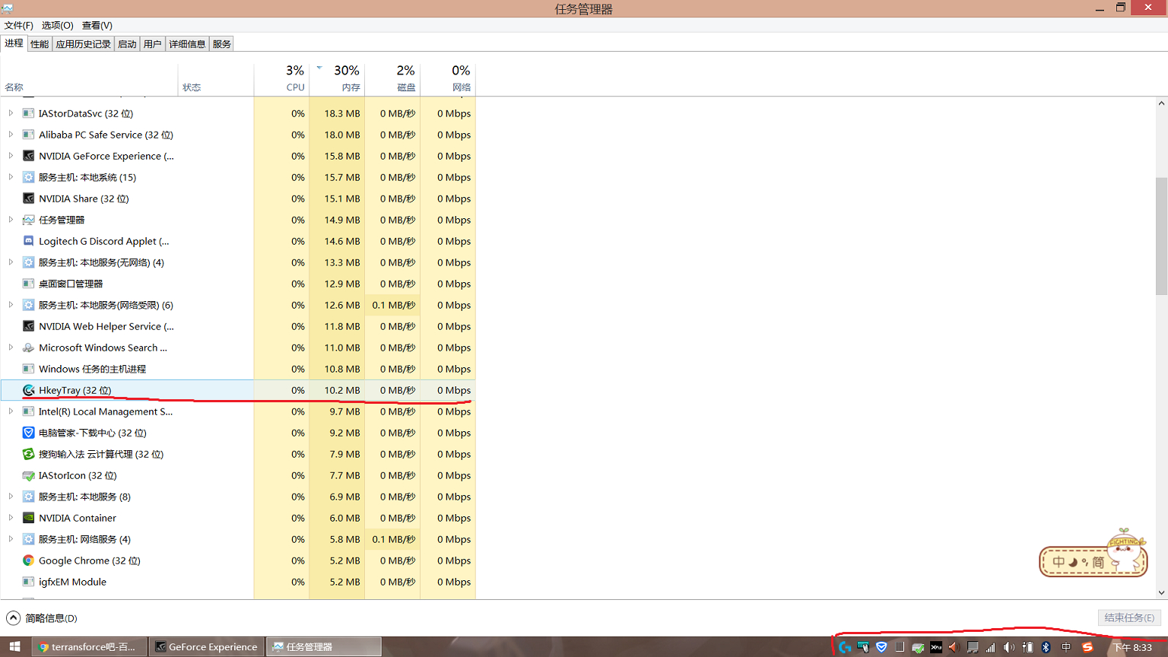
Task: Click the white volume speaker tray icon
Action: 1008,647
